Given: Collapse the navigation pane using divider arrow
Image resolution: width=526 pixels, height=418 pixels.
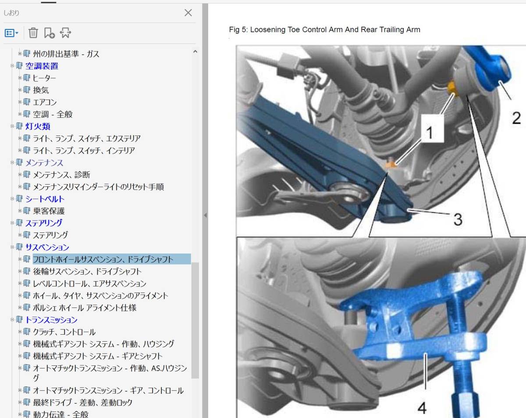Looking at the screenshot, I should [205, 215].
